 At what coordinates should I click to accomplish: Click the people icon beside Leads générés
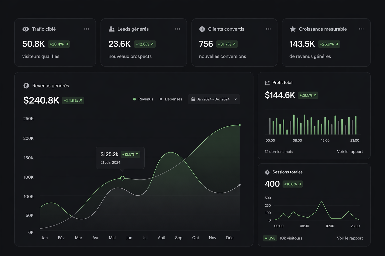(112, 29)
